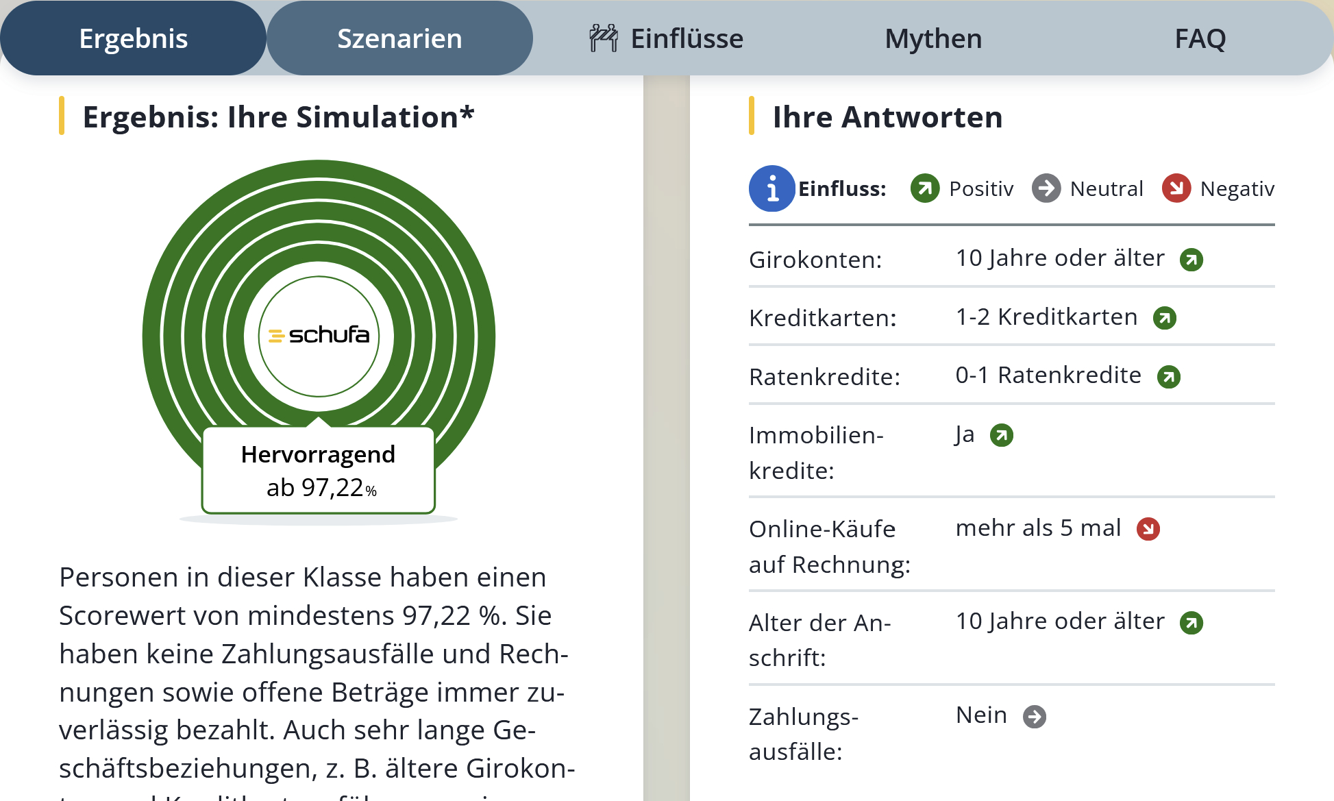Screen dimensions: 1334x801
Task: Click green arrow beside Alter der Anschrift answer
Action: (x=1191, y=623)
